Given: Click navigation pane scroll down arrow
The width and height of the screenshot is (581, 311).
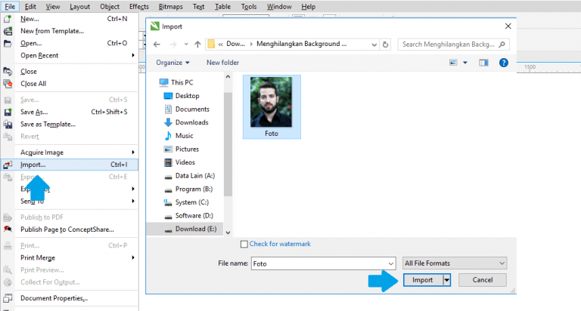Looking at the screenshot, I should point(228,232).
